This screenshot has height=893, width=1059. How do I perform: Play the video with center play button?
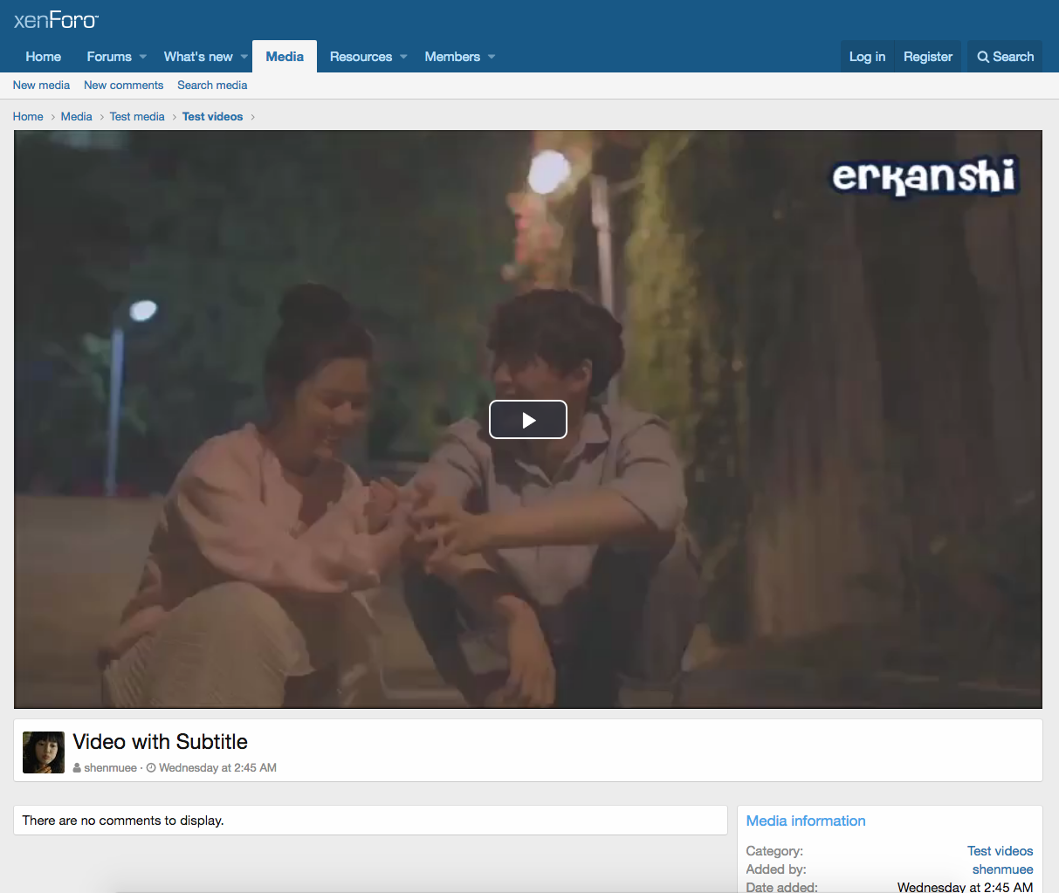pos(527,420)
